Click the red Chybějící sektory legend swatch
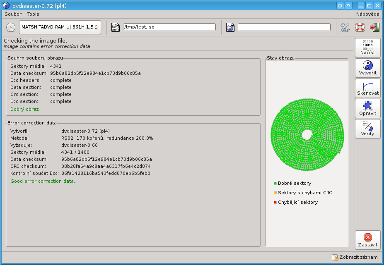This screenshot has width=384, height=265. (x=275, y=203)
